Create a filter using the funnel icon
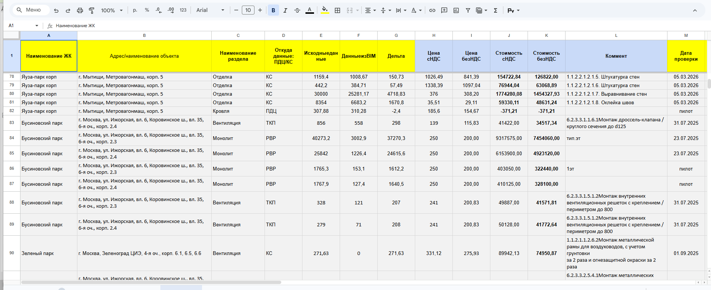The image size is (711, 290). click(x=468, y=10)
